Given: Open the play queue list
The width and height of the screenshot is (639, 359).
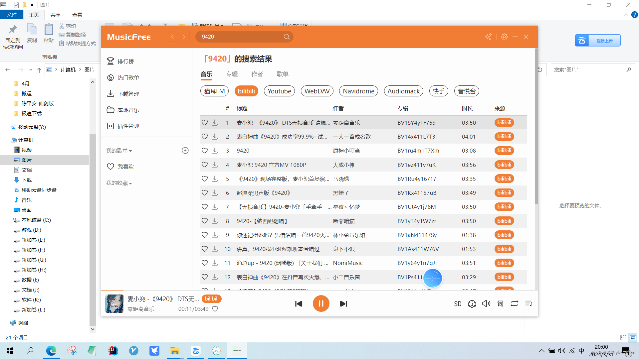Looking at the screenshot, I should click(x=529, y=303).
